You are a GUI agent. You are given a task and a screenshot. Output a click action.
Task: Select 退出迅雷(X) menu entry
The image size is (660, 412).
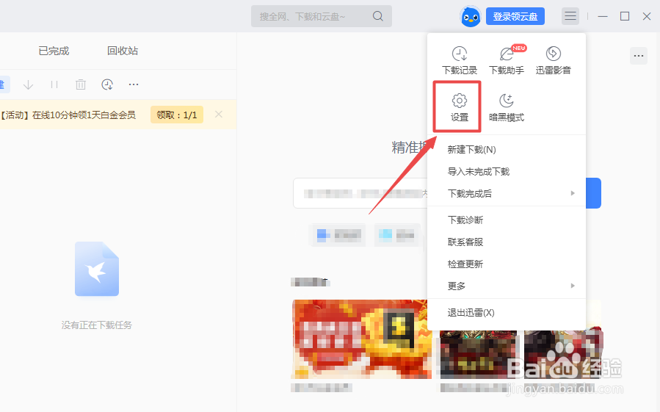507,313
